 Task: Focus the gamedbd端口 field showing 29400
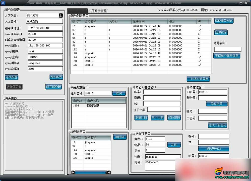click(45, 34)
